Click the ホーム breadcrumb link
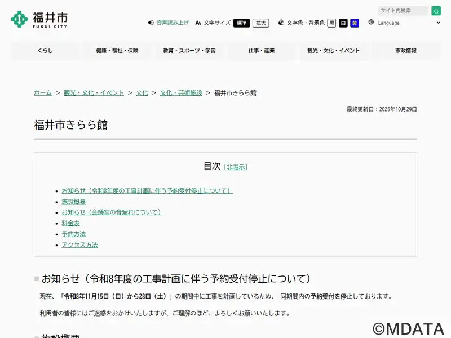The width and height of the screenshot is (451, 338). tap(42, 93)
